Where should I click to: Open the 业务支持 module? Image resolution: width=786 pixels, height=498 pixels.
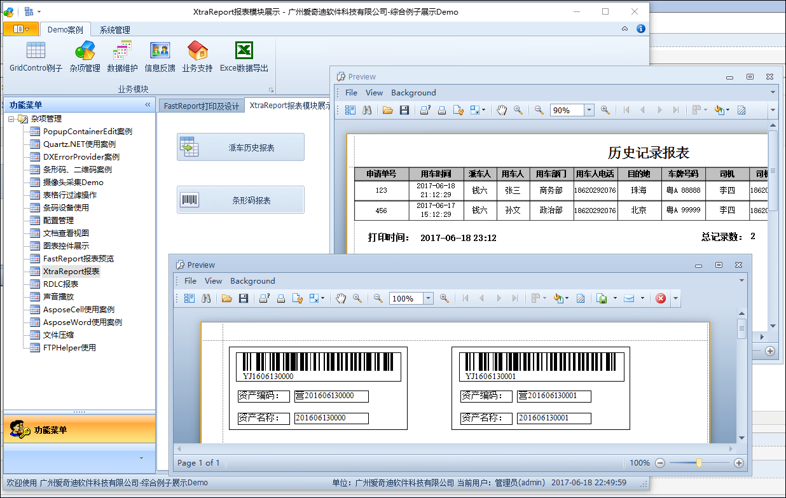coord(197,57)
